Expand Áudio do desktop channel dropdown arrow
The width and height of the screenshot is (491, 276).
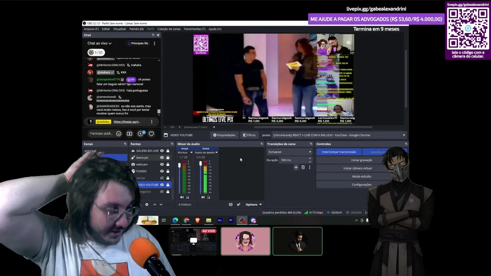tap(216, 153)
